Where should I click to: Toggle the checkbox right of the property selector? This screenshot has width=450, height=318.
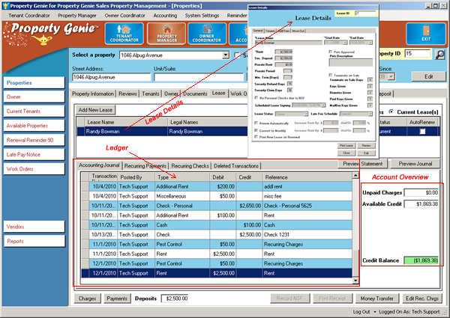(237, 55)
